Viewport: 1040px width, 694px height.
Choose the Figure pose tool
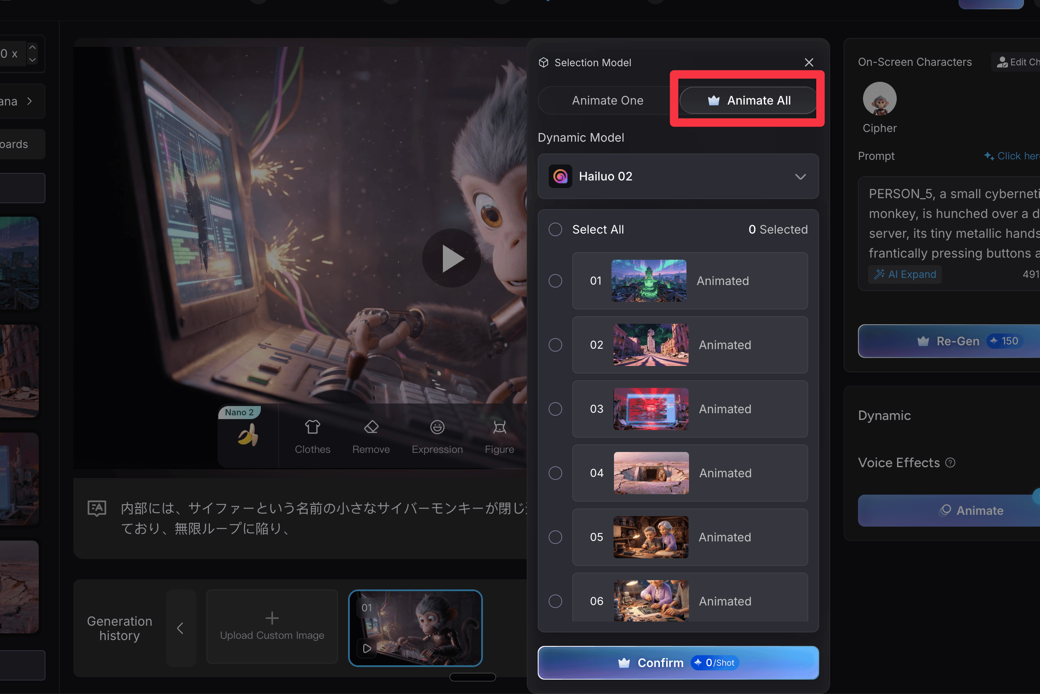pyautogui.click(x=499, y=427)
